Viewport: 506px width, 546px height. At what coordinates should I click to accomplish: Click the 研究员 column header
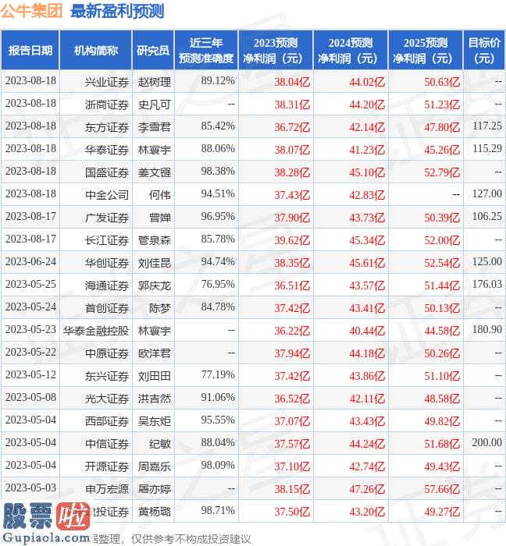coord(153,51)
